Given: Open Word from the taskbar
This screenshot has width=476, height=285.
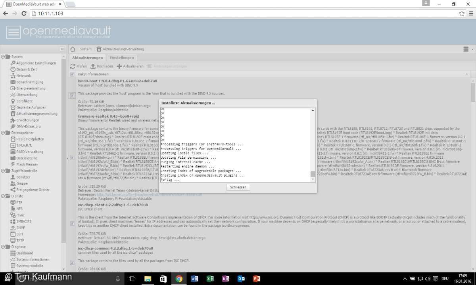Looking at the screenshot, I should coord(194,279).
